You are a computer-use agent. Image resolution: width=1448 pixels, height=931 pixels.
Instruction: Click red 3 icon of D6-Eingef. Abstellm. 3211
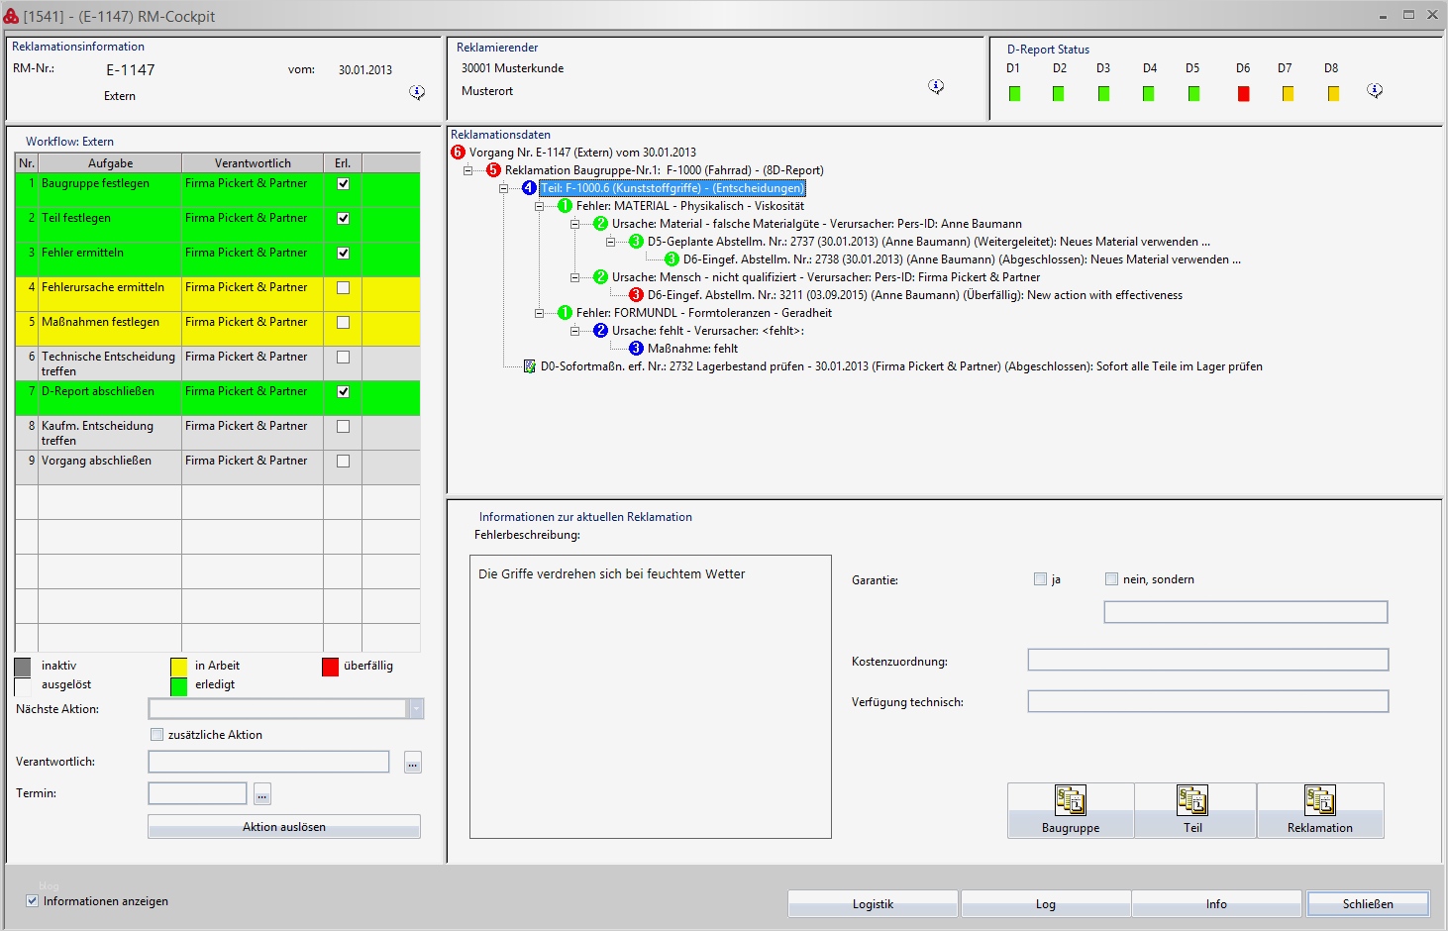pyautogui.click(x=636, y=295)
